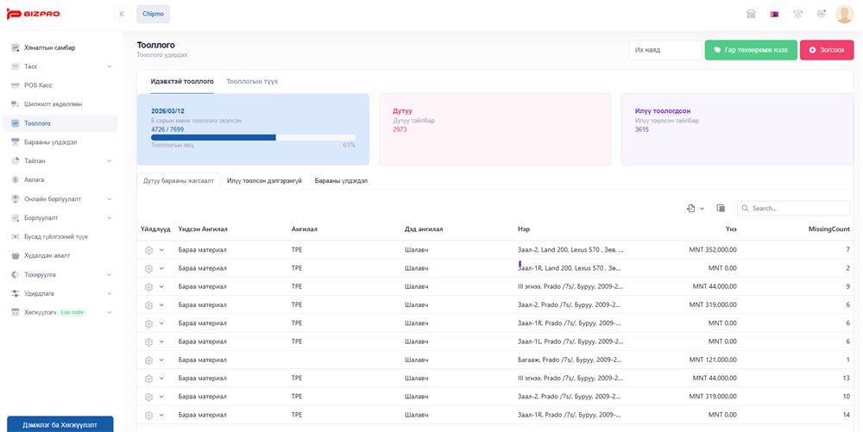Viewport: 863px width, 432px height.
Task: Click gear icon in row with MissingCount 10
Action: click(x=148, y=397)
